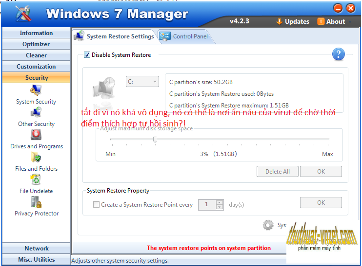Click the Control Panel tab icon
362x266 pixels.
[x=165, y=36]
